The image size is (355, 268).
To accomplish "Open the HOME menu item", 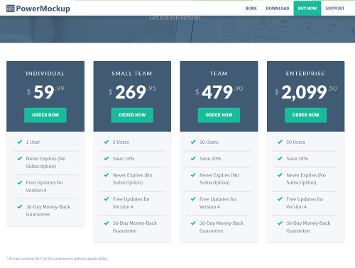I will [251, 9].
